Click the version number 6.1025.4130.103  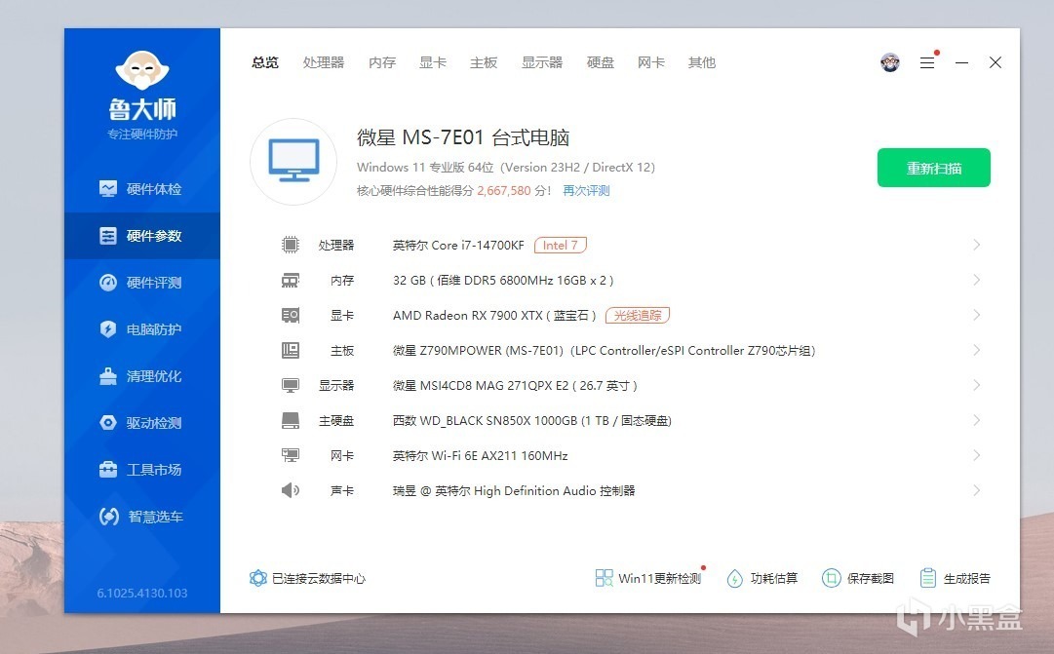tap(141, 593)
